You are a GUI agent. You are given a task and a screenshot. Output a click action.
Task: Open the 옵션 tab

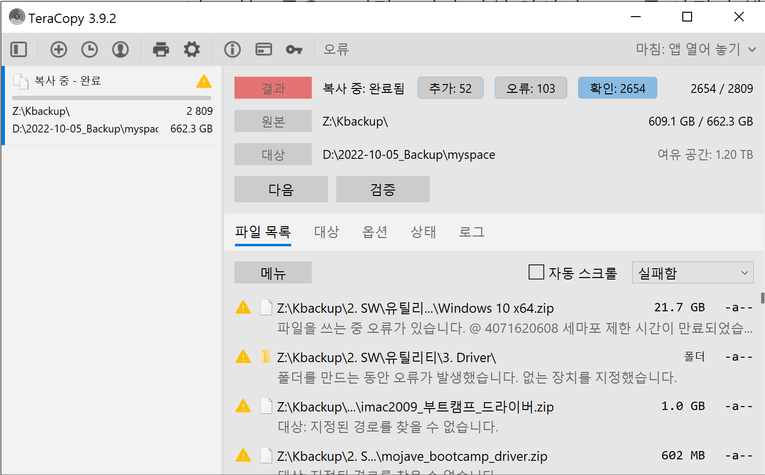tap(375, 232)
